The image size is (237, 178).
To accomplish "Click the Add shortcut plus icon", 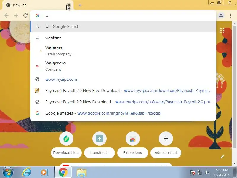I will coord(166,139).
